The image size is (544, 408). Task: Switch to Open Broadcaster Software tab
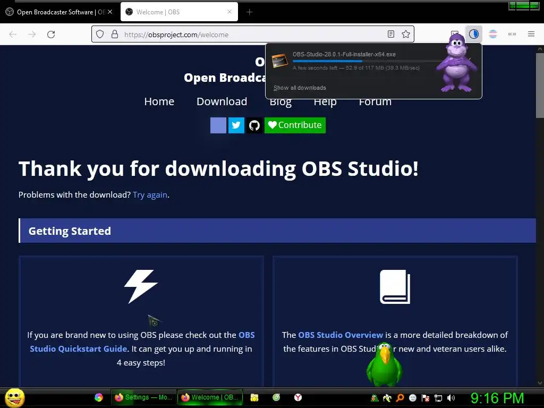tap(59, 12)
